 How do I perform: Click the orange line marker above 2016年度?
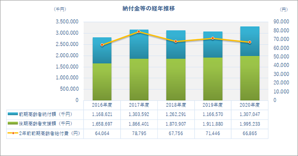pyautogui.click(x=102, y=45)
